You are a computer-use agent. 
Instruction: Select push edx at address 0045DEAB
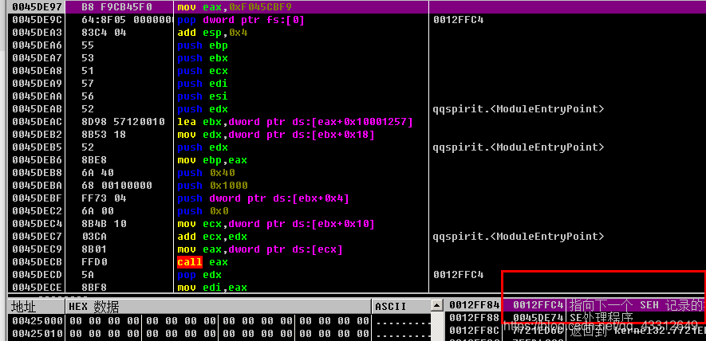click(x=203, y=109)
